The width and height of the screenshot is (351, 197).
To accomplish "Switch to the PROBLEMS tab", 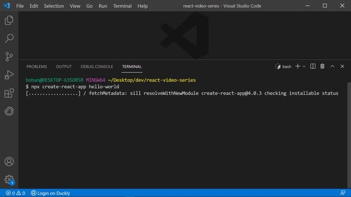I will tap(37, 67).
